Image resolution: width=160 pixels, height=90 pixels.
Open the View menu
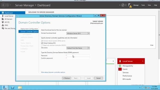[149, 5]
